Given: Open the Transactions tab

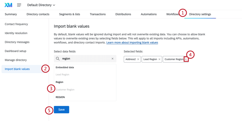Looking at the screenshot, I should pyautogui.click(x=98, y=14).
